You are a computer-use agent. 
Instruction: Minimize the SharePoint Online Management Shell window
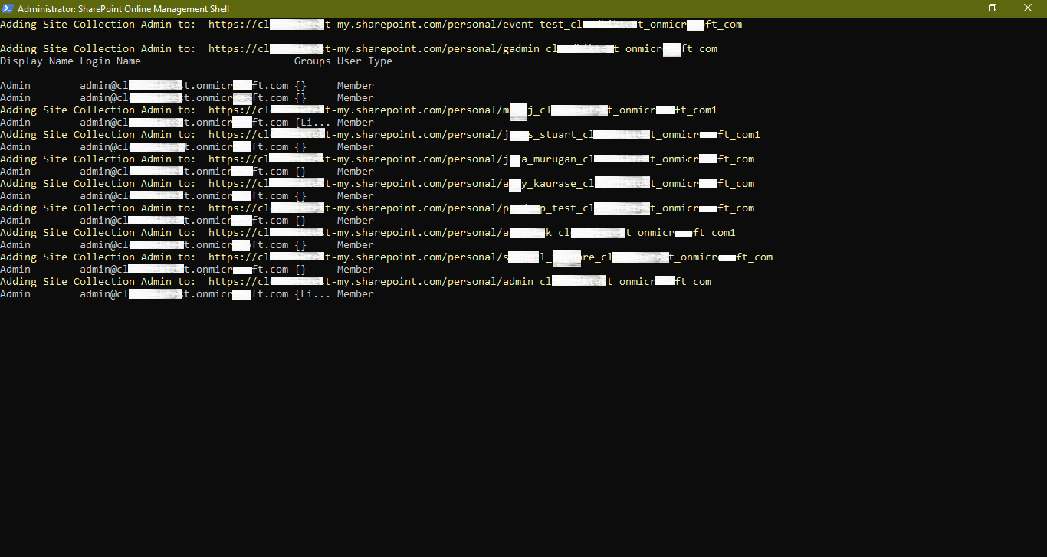click(x=957, y=8)
